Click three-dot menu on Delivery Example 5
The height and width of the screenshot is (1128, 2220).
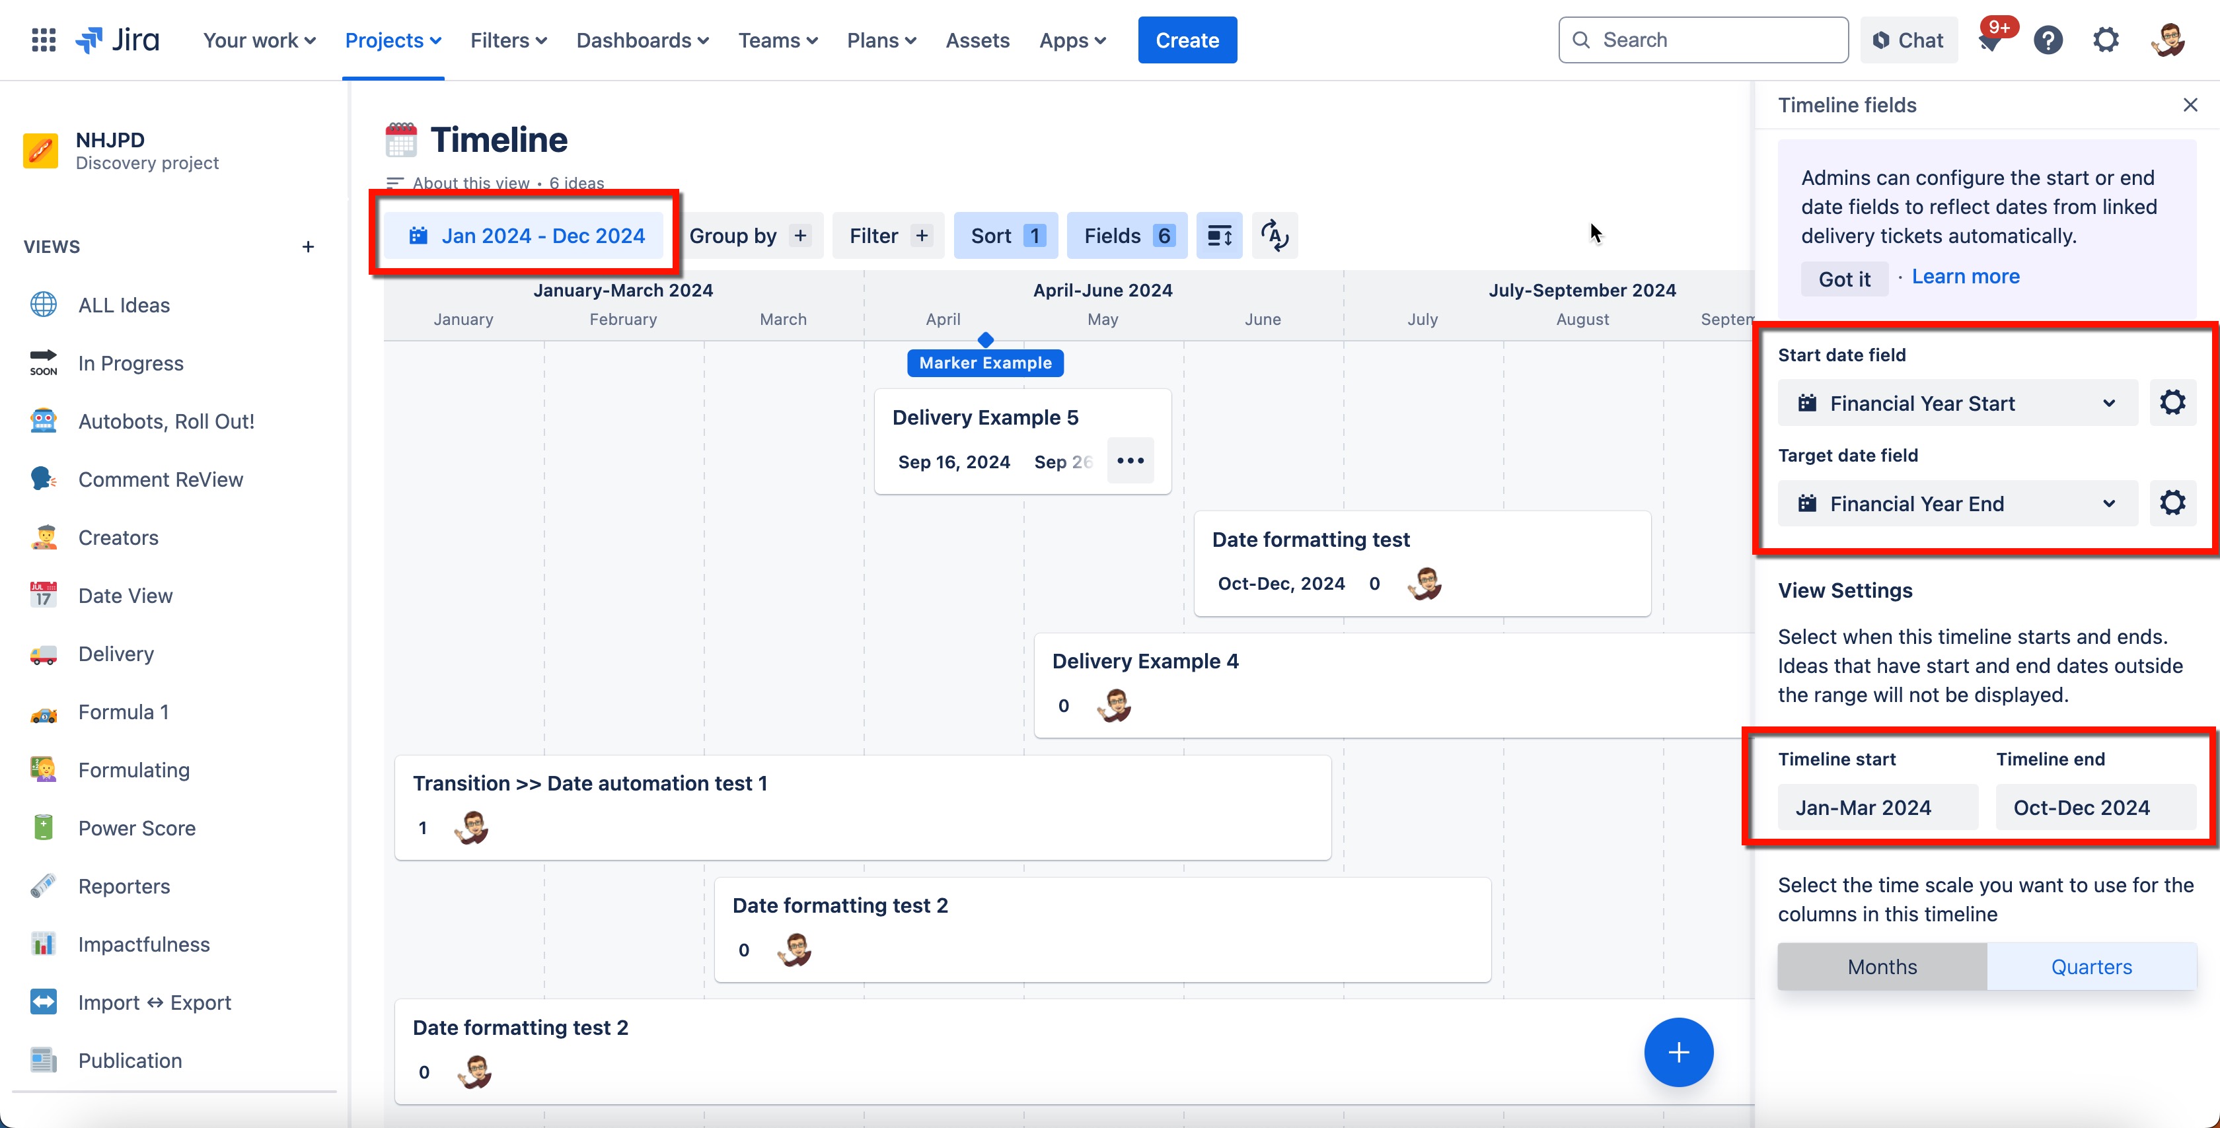[x=1130, y=460]
